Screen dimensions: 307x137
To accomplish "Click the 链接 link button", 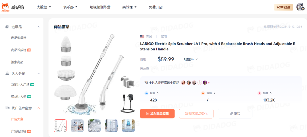I will 235,113.
